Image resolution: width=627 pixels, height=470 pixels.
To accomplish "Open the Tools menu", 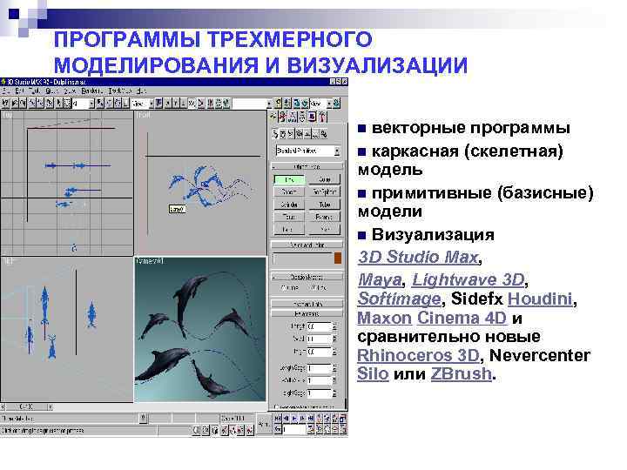I will [x=34, y=91].
